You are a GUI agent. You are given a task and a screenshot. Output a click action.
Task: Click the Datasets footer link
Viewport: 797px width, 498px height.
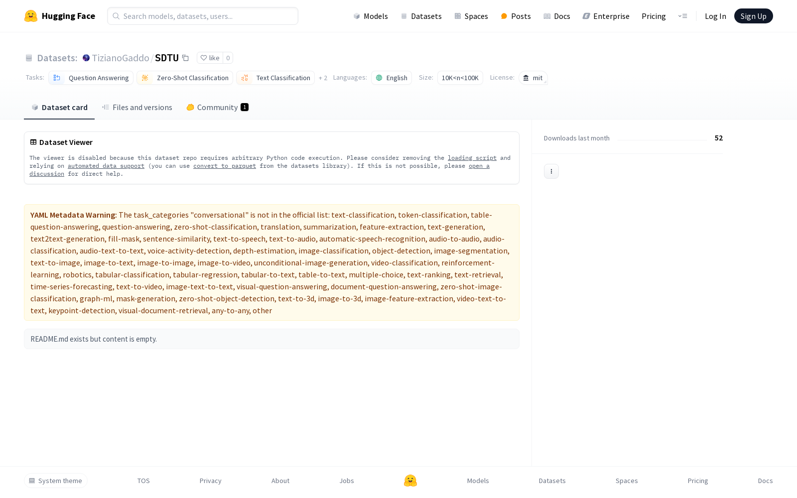click(552, 481)
